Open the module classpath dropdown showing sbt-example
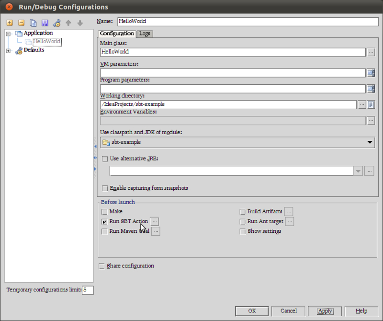Image resolution: width=383 pixels, height=321 pixels. 237,142
